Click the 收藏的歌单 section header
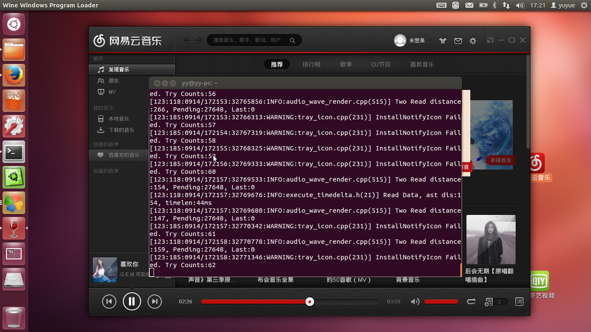591x332 pixels. coord(106,171)
